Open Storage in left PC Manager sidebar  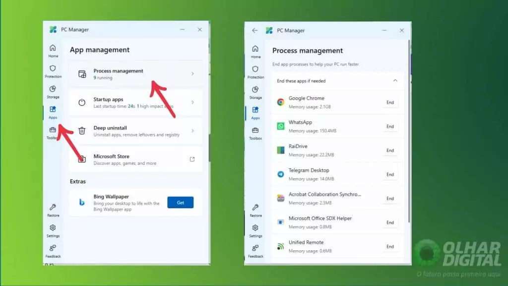(x=53, y=92)
